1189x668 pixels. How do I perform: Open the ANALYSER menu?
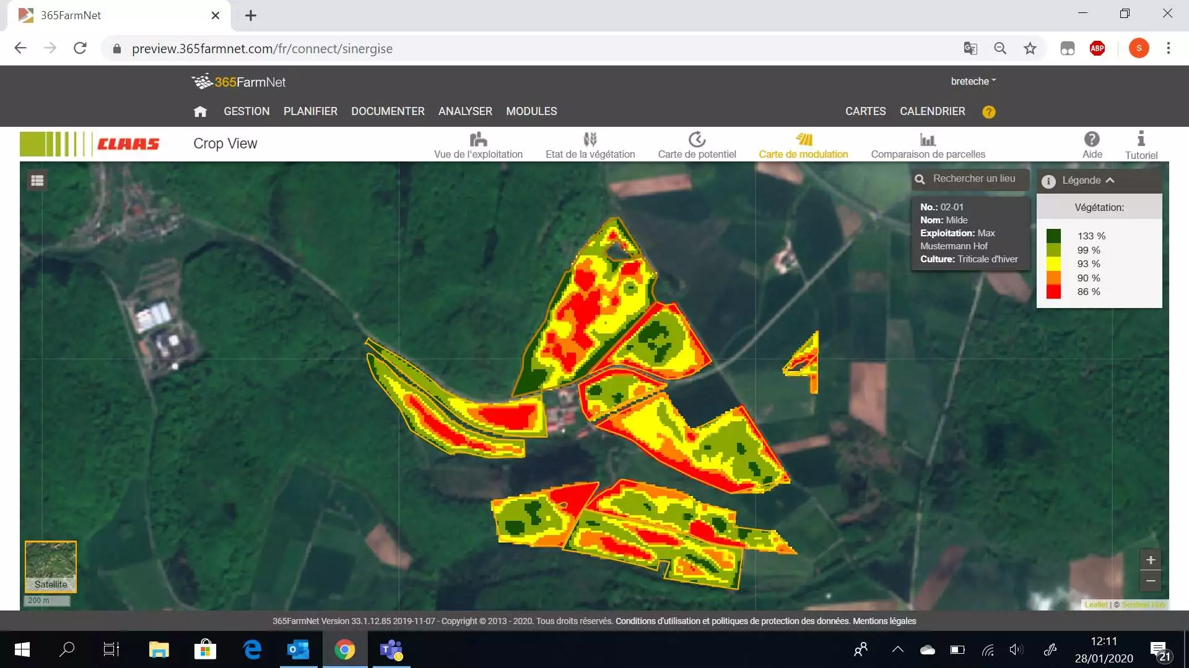465,111
